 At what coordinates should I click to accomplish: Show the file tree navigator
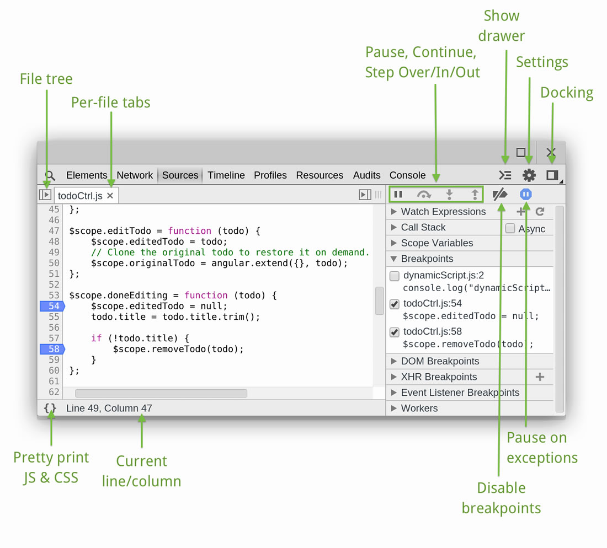(45, 195)
